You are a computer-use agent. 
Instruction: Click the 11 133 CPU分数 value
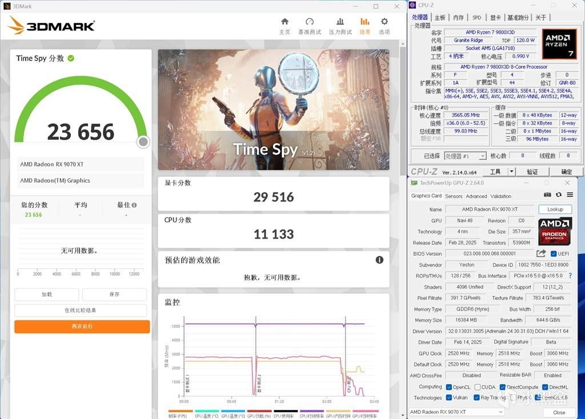[x=274, y=234]
